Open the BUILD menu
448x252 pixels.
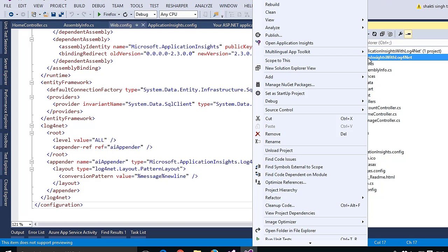pyautogui.click(x=79, y=6)
